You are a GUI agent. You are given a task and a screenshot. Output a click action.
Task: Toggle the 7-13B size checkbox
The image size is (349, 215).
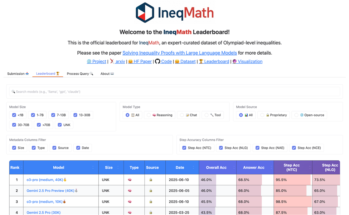click(53, 115)
